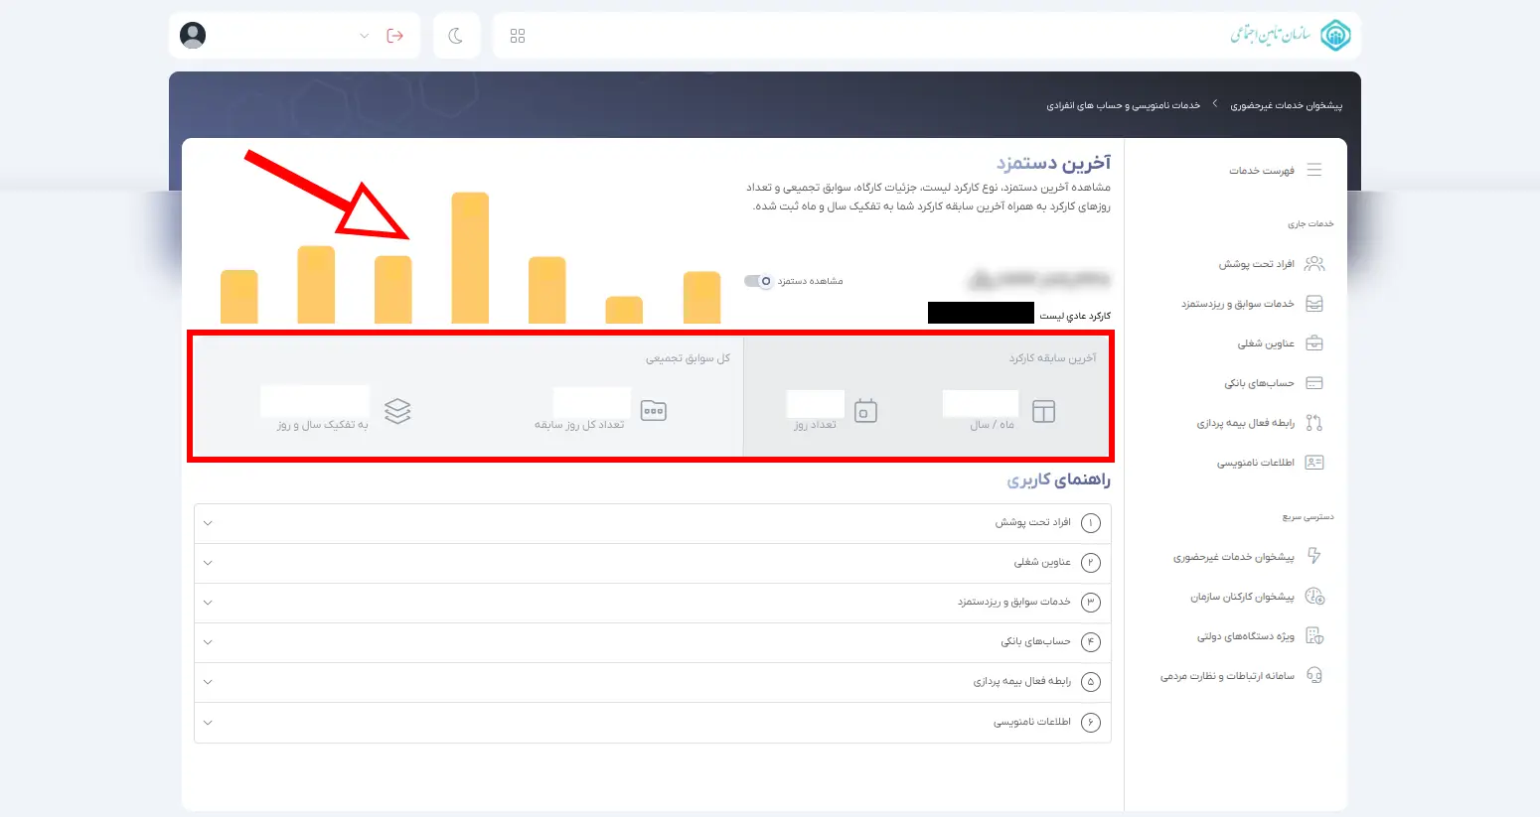1540x817 pixels.
Task: Expand رابطه فعال بیمه پردازی guide row
Action: (653, 682)
